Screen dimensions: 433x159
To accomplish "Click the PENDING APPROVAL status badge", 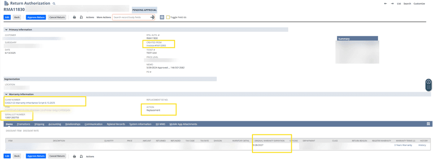I will pos(145,10).
